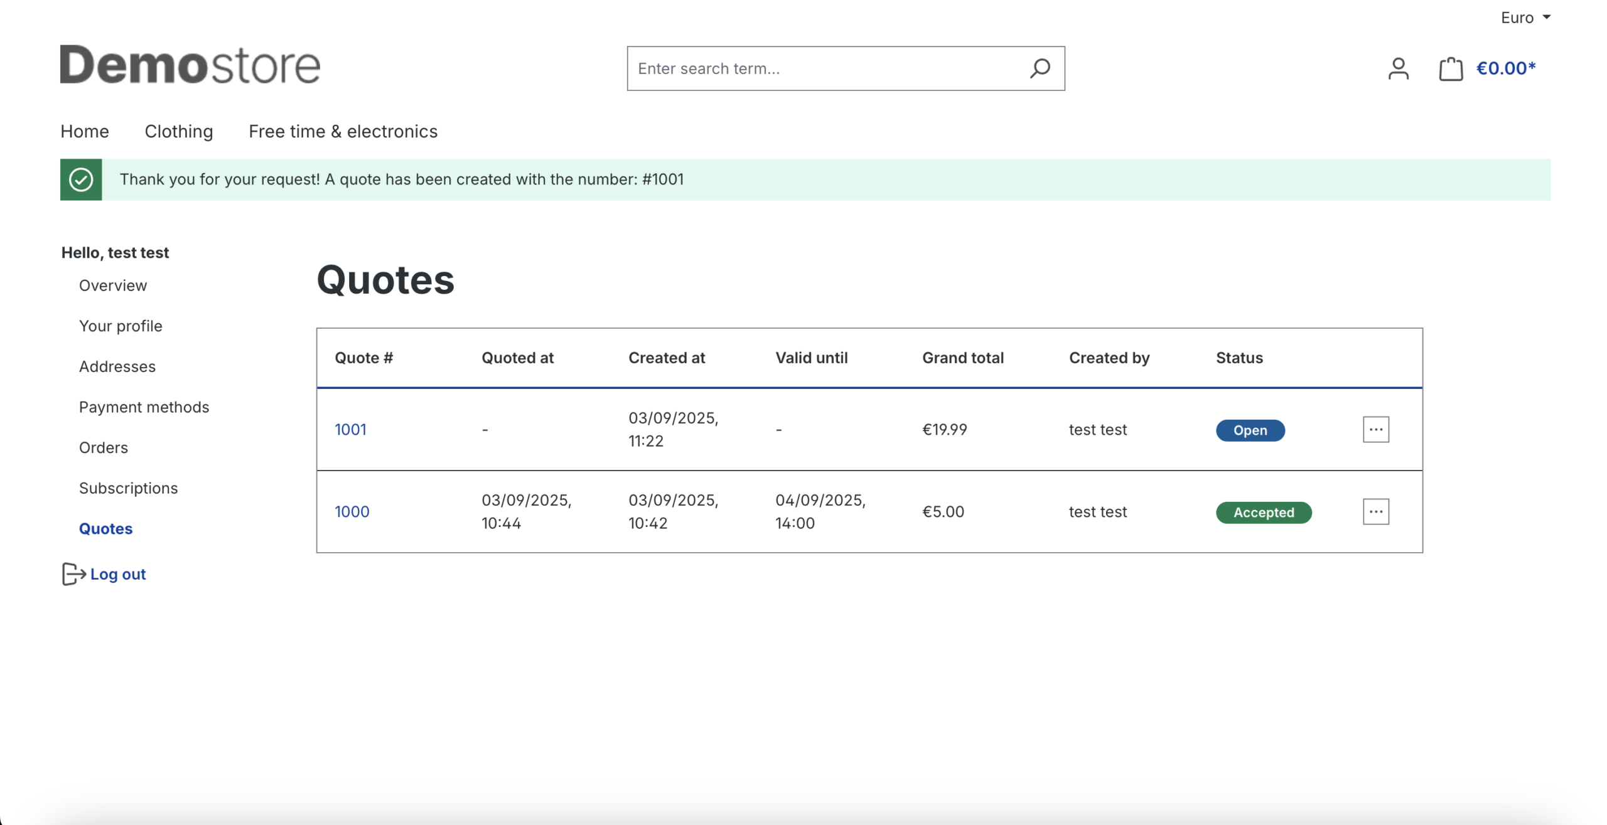Click the green success checkmark icon
This screenshot has width=1607, height=825.
pos(81,179)
